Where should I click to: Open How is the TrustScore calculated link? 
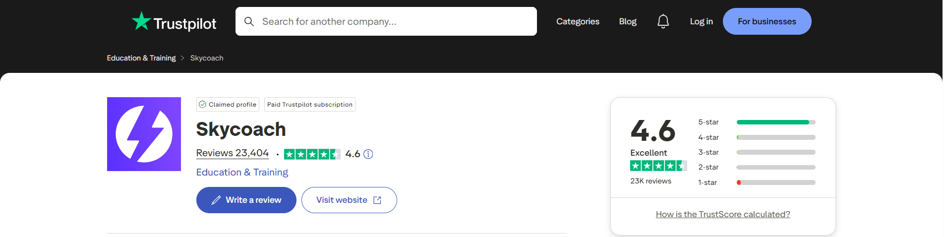(x=722, y=214)
